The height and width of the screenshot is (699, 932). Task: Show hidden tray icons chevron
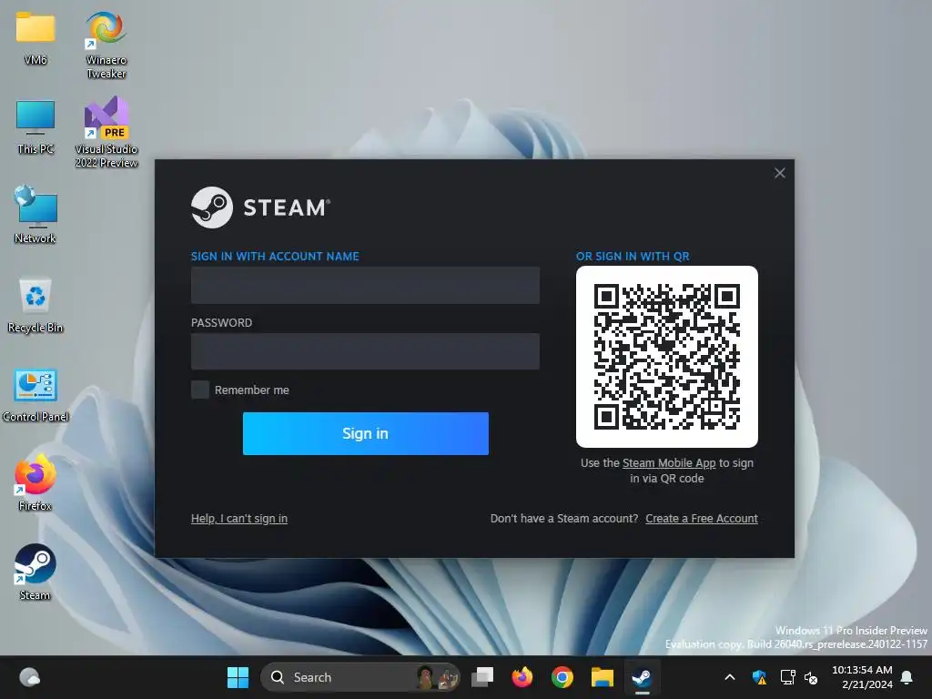730,677
